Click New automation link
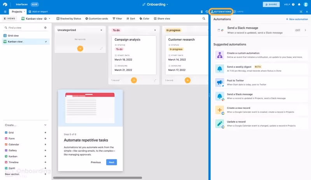Screen dimensions: 311x180 point(297,19)
